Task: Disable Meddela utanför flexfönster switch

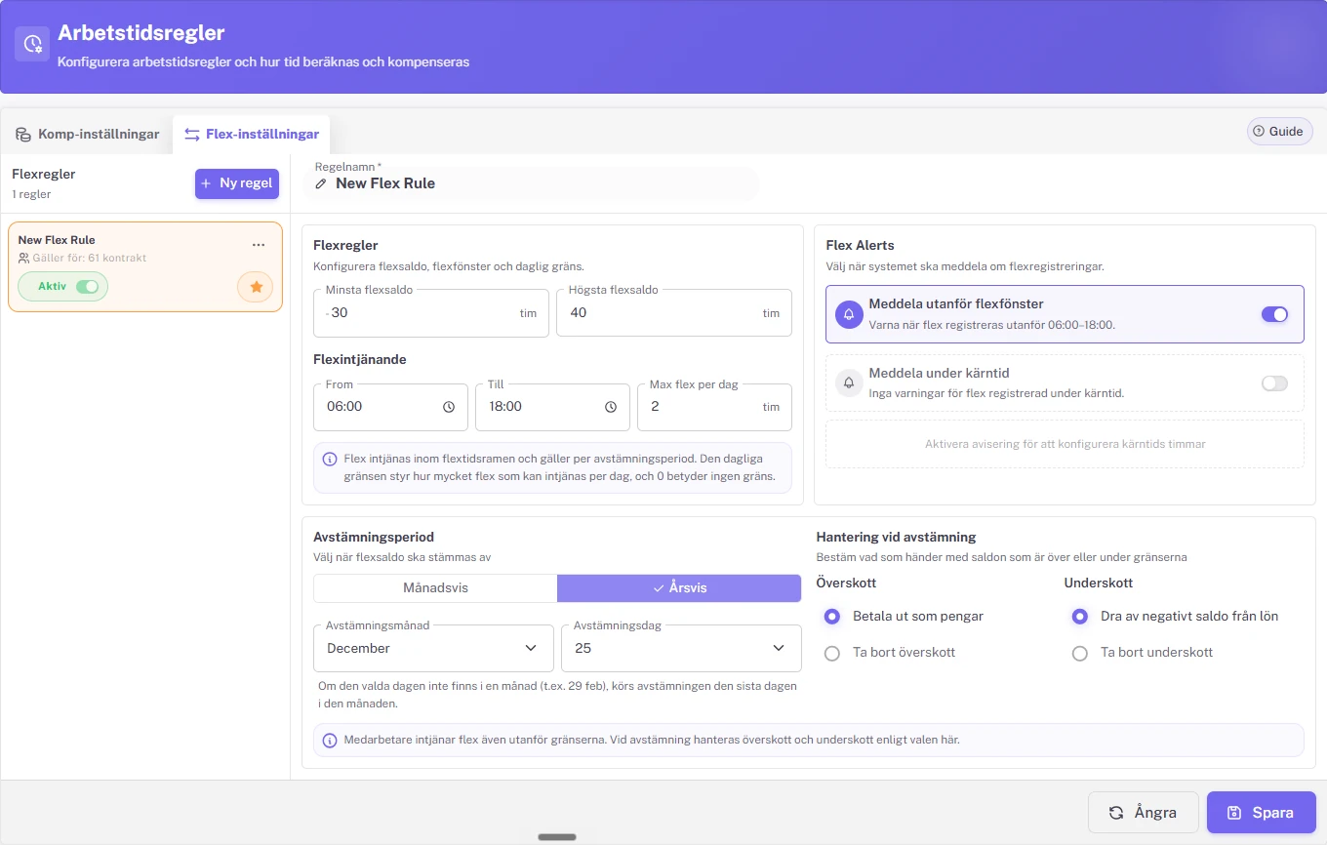Action: tap(1274, 314)
